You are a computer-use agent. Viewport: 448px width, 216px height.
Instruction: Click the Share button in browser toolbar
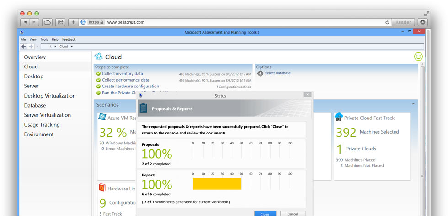tap(60, 22)
